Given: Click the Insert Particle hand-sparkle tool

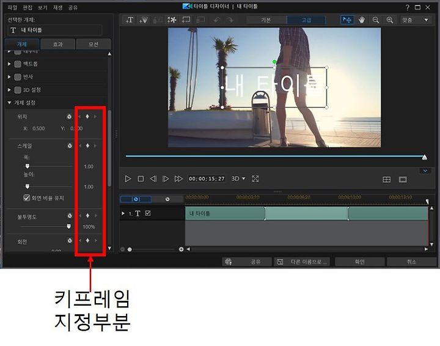Looking at the screenshot, I should pos(144,20).
